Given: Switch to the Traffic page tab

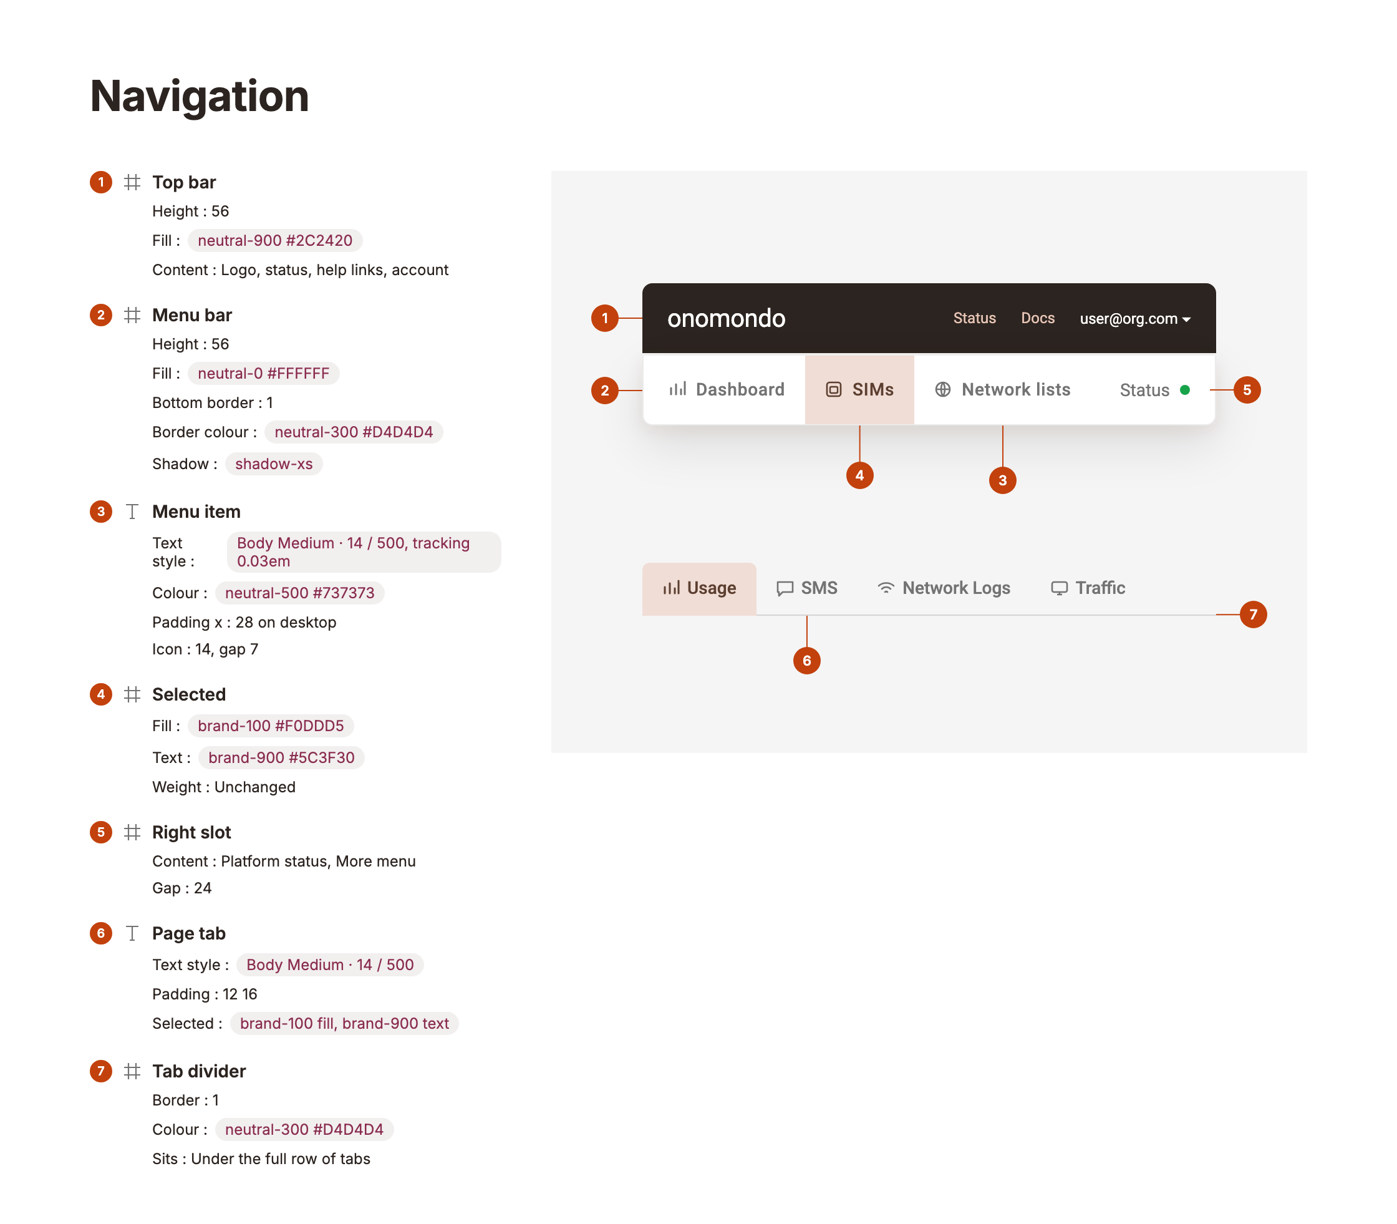Looking at the screenshot, I should [1088, 588].
